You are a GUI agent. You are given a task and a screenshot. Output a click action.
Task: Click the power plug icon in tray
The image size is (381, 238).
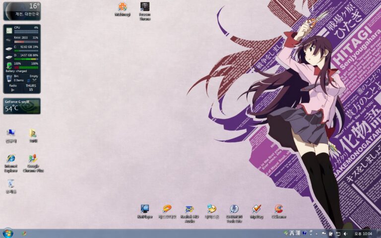(331, 234)
